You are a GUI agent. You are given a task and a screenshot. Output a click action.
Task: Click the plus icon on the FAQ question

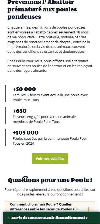point(89,209)
